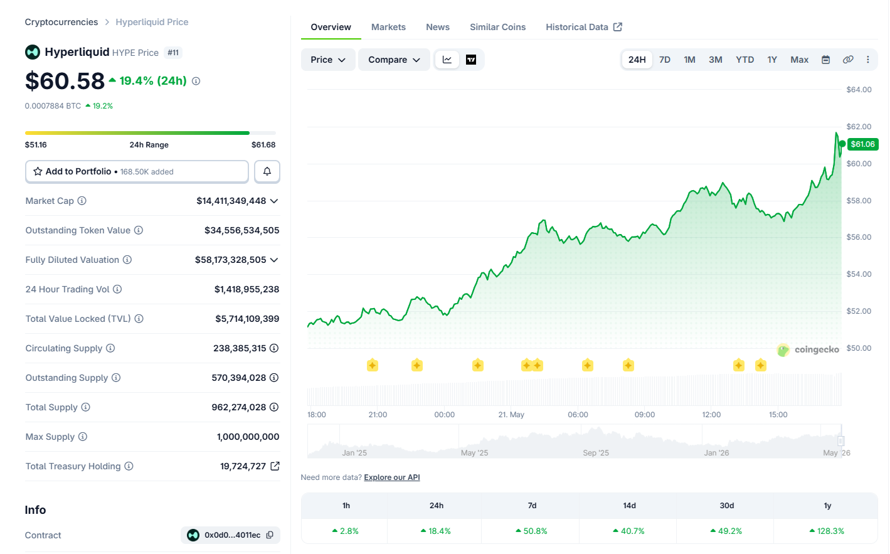Click the chart share link icon
Screen dimensions: 890x554
848,60
